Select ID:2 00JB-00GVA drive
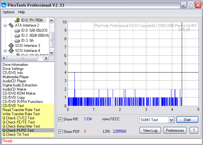 35,35
